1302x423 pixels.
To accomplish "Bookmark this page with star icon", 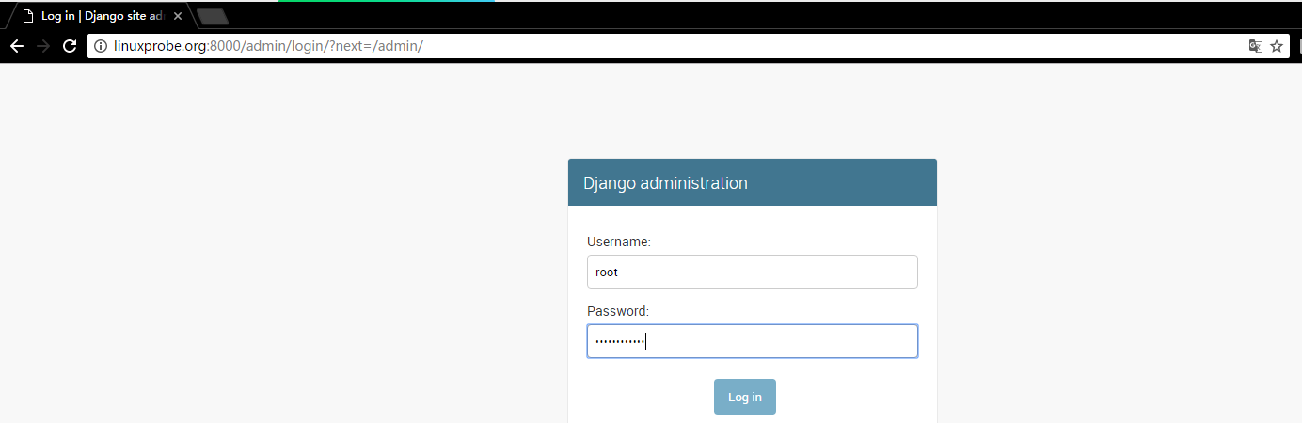I will 1277,46.
